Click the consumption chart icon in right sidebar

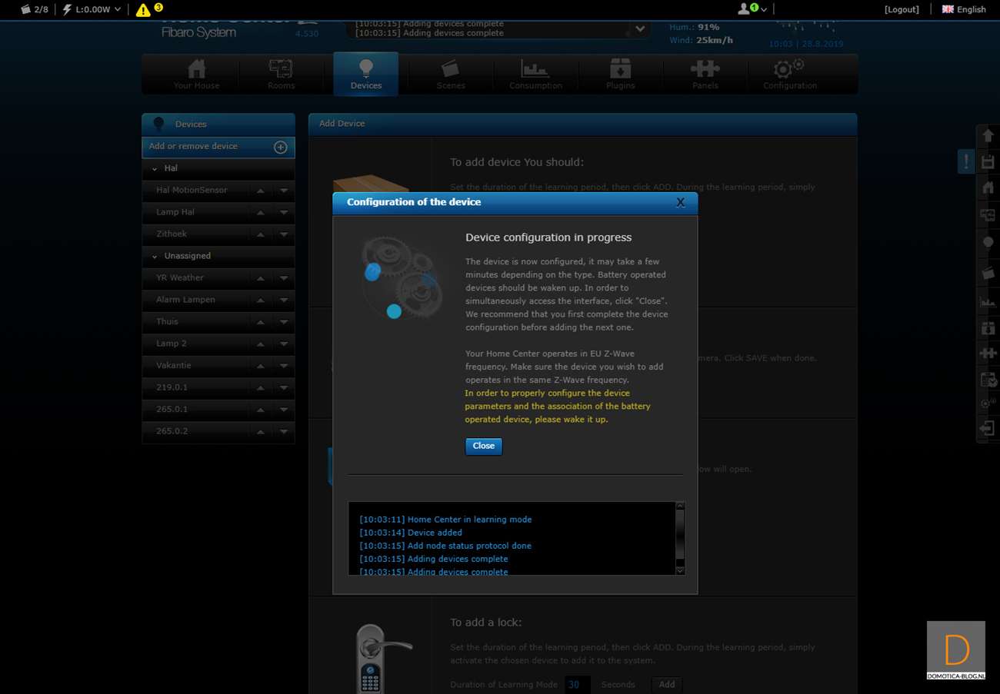(x=988, y=301)
